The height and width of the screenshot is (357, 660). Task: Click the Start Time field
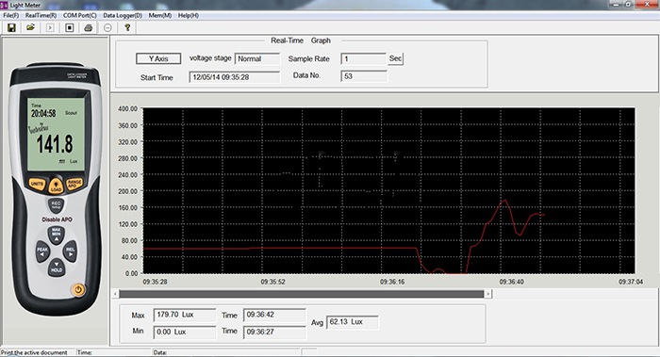(235, 77)
